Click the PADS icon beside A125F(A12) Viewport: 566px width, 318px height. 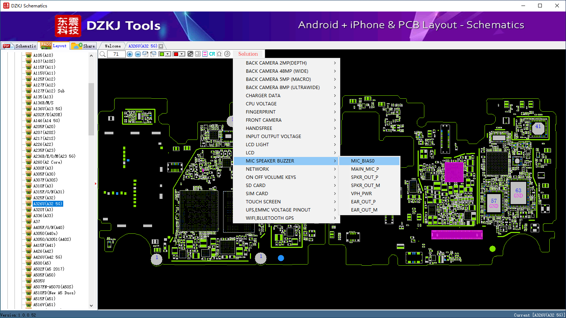[x=29, y=79]
